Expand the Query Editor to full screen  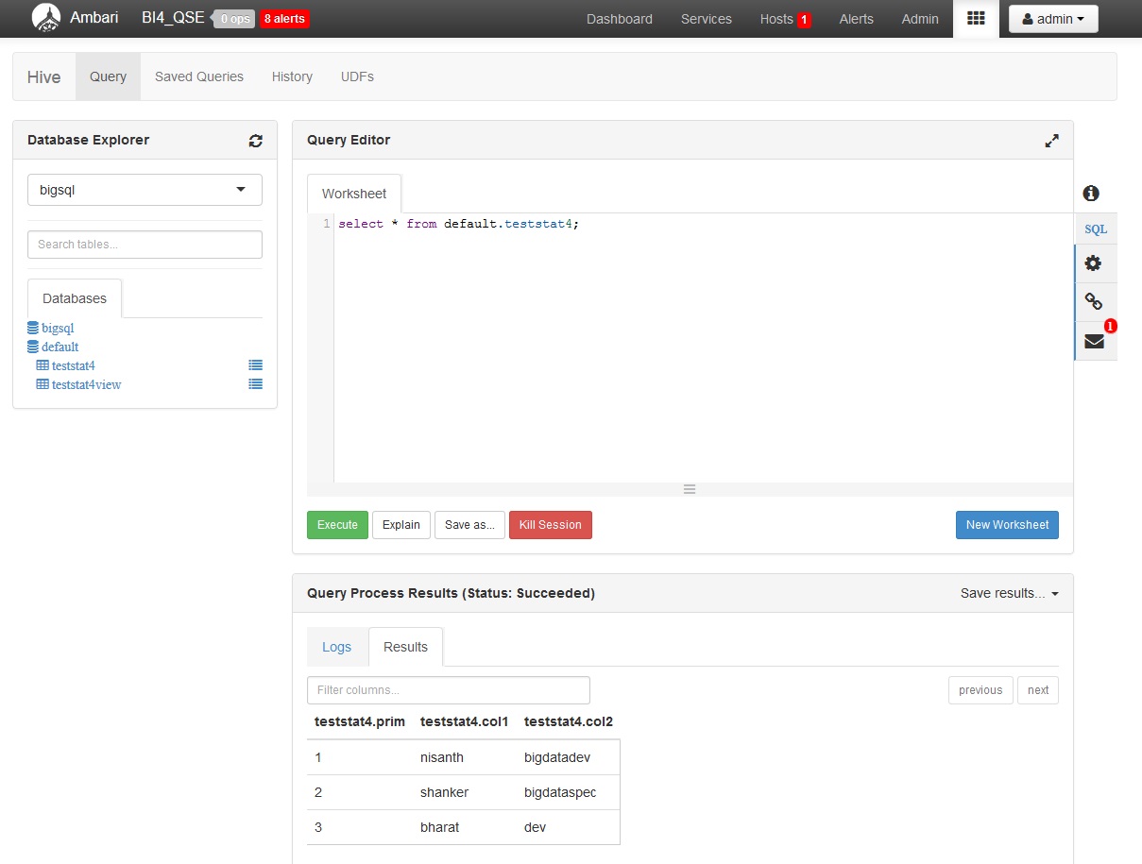point(1051,140)
